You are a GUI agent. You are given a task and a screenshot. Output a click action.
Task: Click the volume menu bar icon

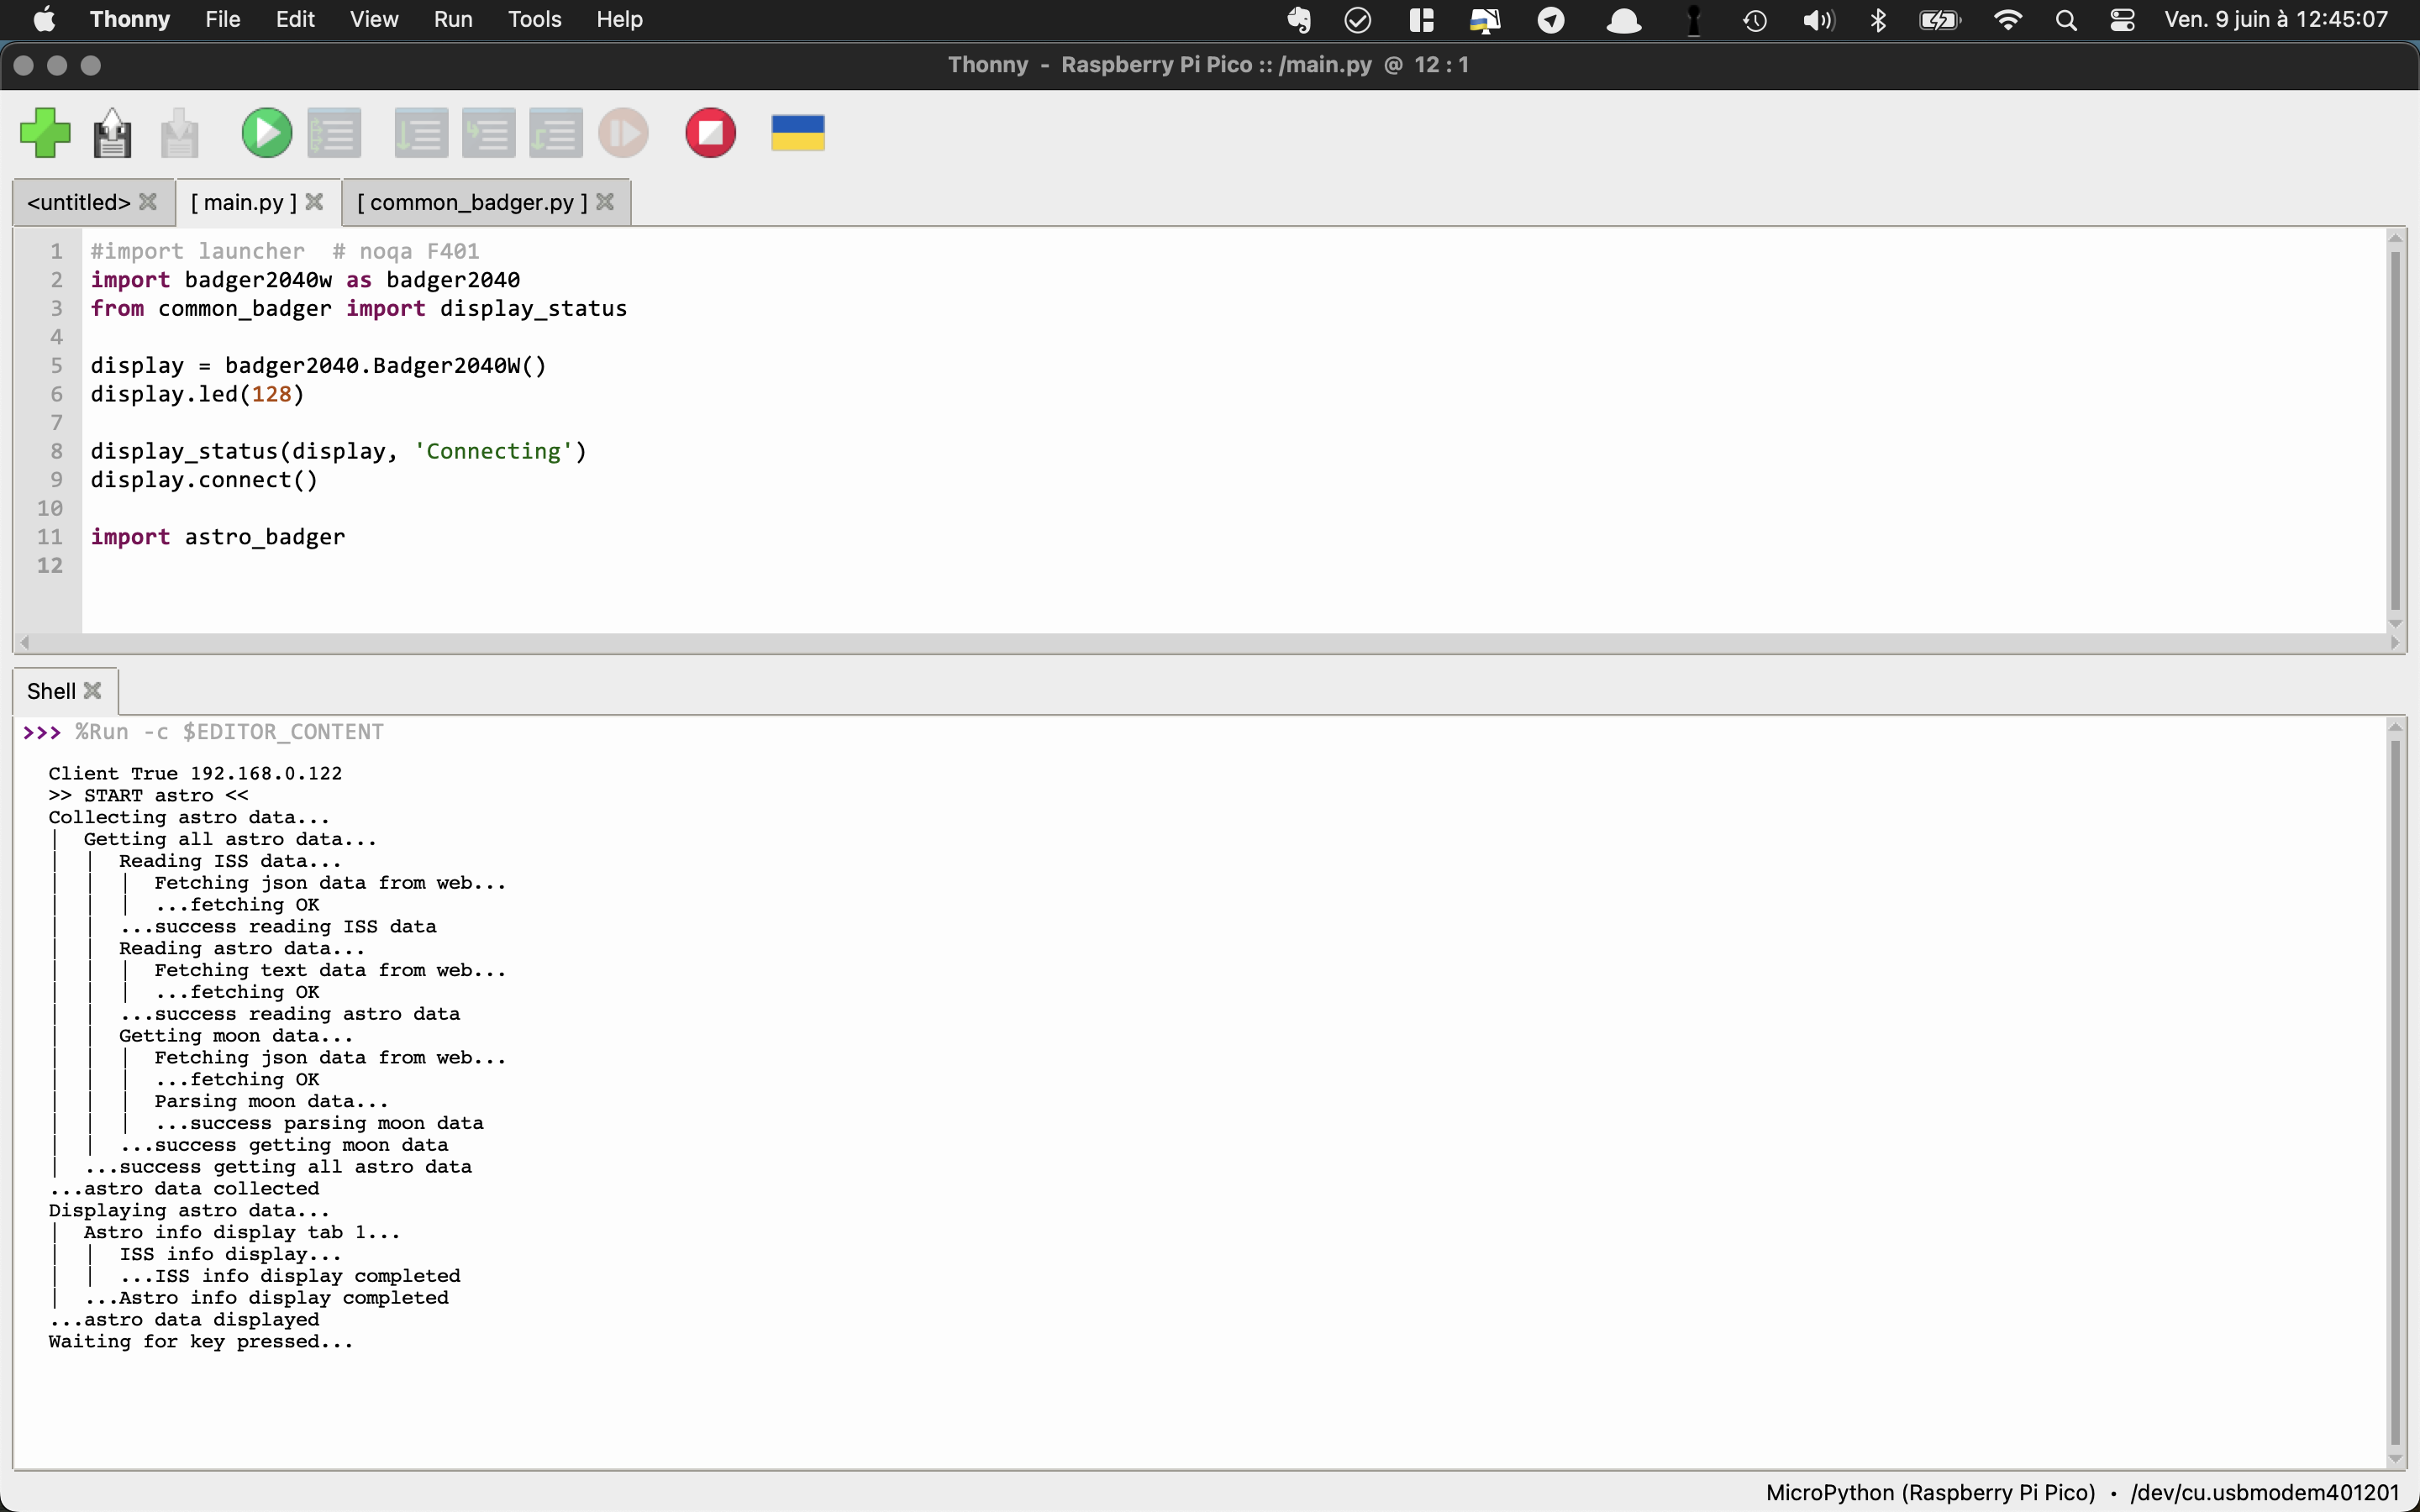click(1818, 19)
